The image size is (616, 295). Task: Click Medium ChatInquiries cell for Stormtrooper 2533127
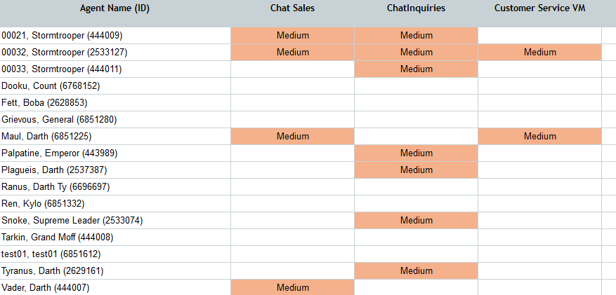416,52
